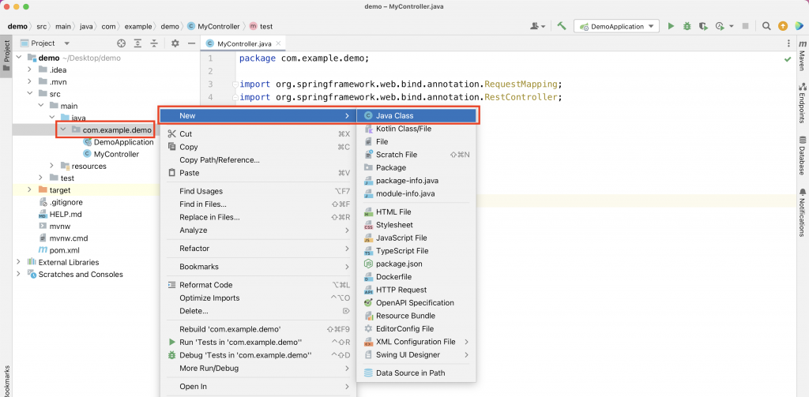Select Dockerfile in New submenu

[416, 277]
